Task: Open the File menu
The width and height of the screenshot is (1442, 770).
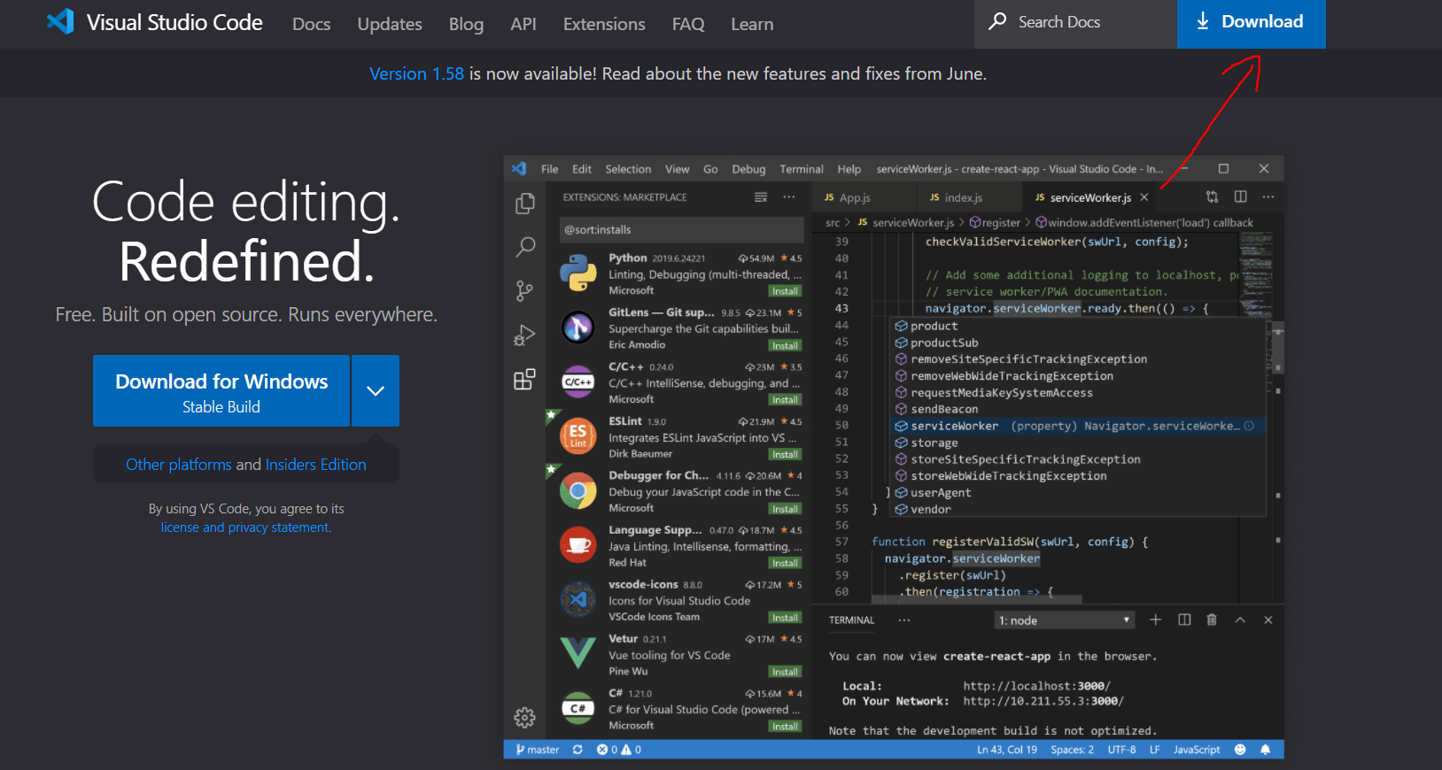Action: [x=550, y=169]
